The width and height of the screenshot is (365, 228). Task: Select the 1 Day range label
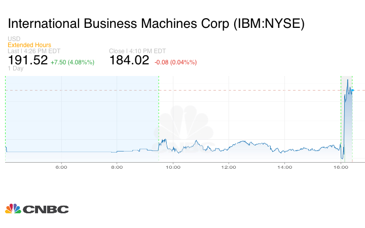[15, 69]
